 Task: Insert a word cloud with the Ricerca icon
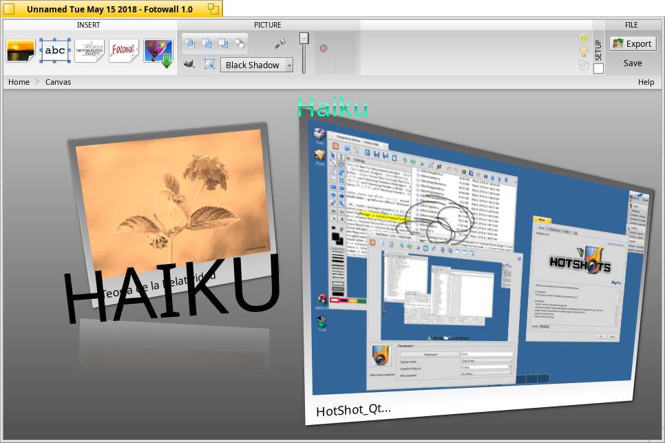89,50
